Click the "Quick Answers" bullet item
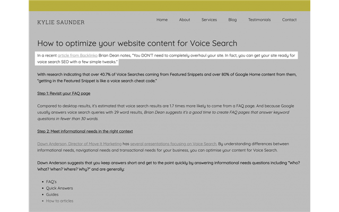Viewport: 339px width, 212px height. pyautogui.click(x=59, y=188)
